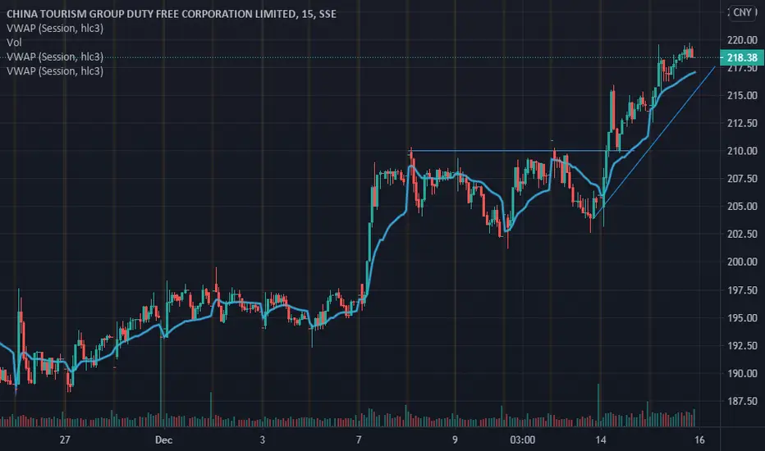
Task: Click the 220.00 price axis label
Action: click(742, 40)
